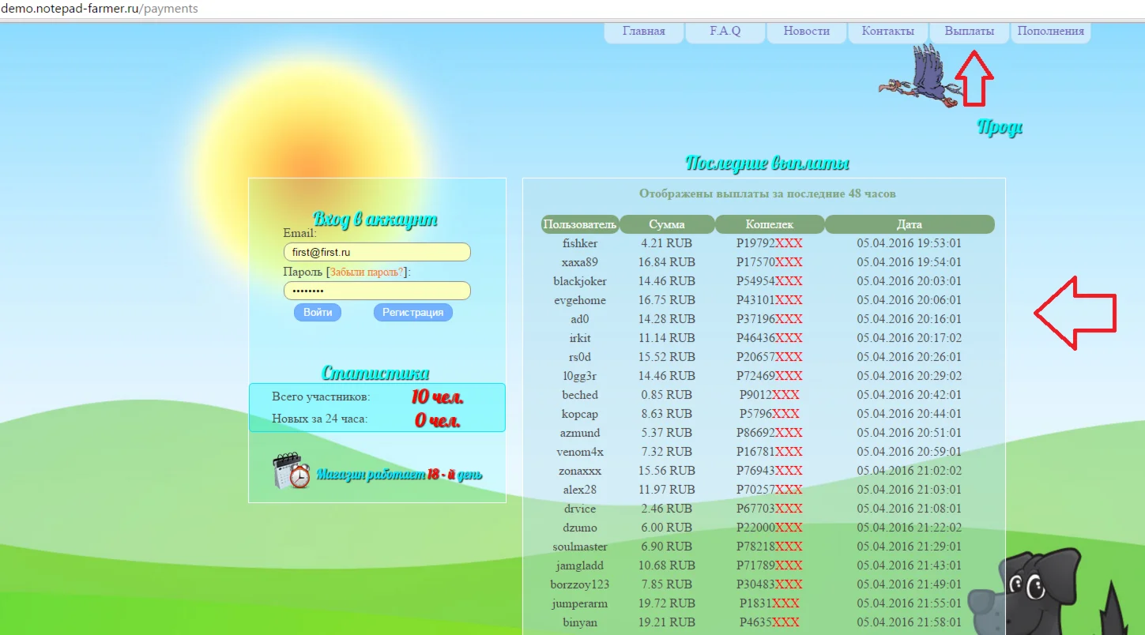Viewport: 1145px width, 635px height.
Task: Click wallet P4635XXX cell
Action: click(x=770, y=622)
